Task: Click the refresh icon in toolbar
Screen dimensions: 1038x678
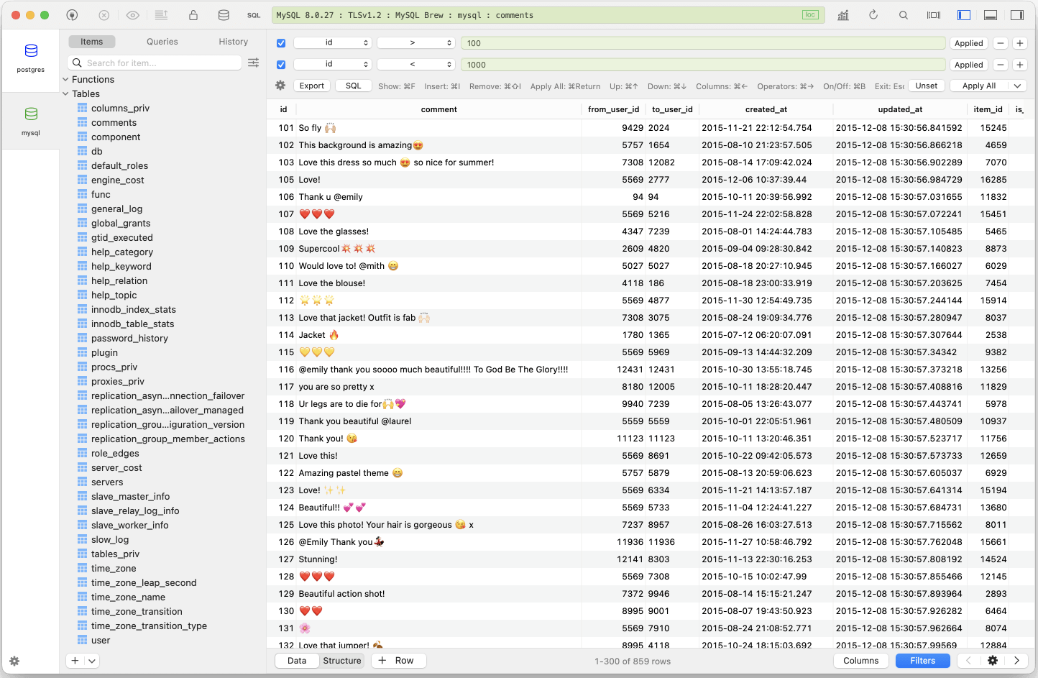Action: click(x=873, y=15)
